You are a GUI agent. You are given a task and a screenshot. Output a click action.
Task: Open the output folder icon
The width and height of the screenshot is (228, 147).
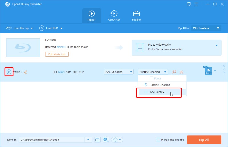(97, 140)
